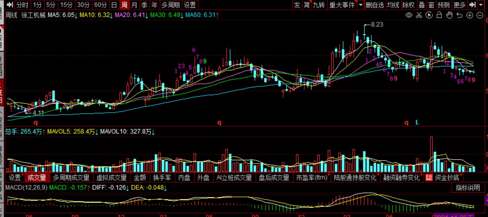Screen dimensions: 488x217
Task: Open the 更多 more menu
Action: coord(459,5)
